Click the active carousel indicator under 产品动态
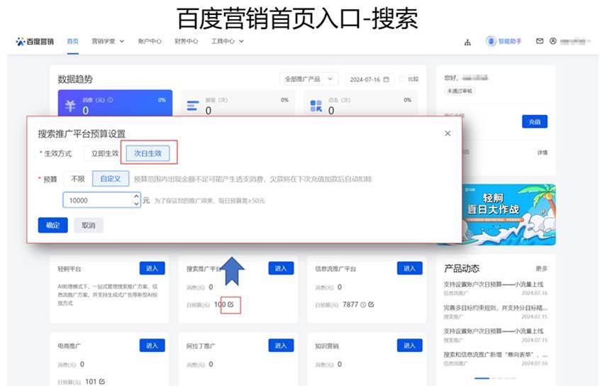The height and width of the screenshot is (386, 607). [482, 378]
